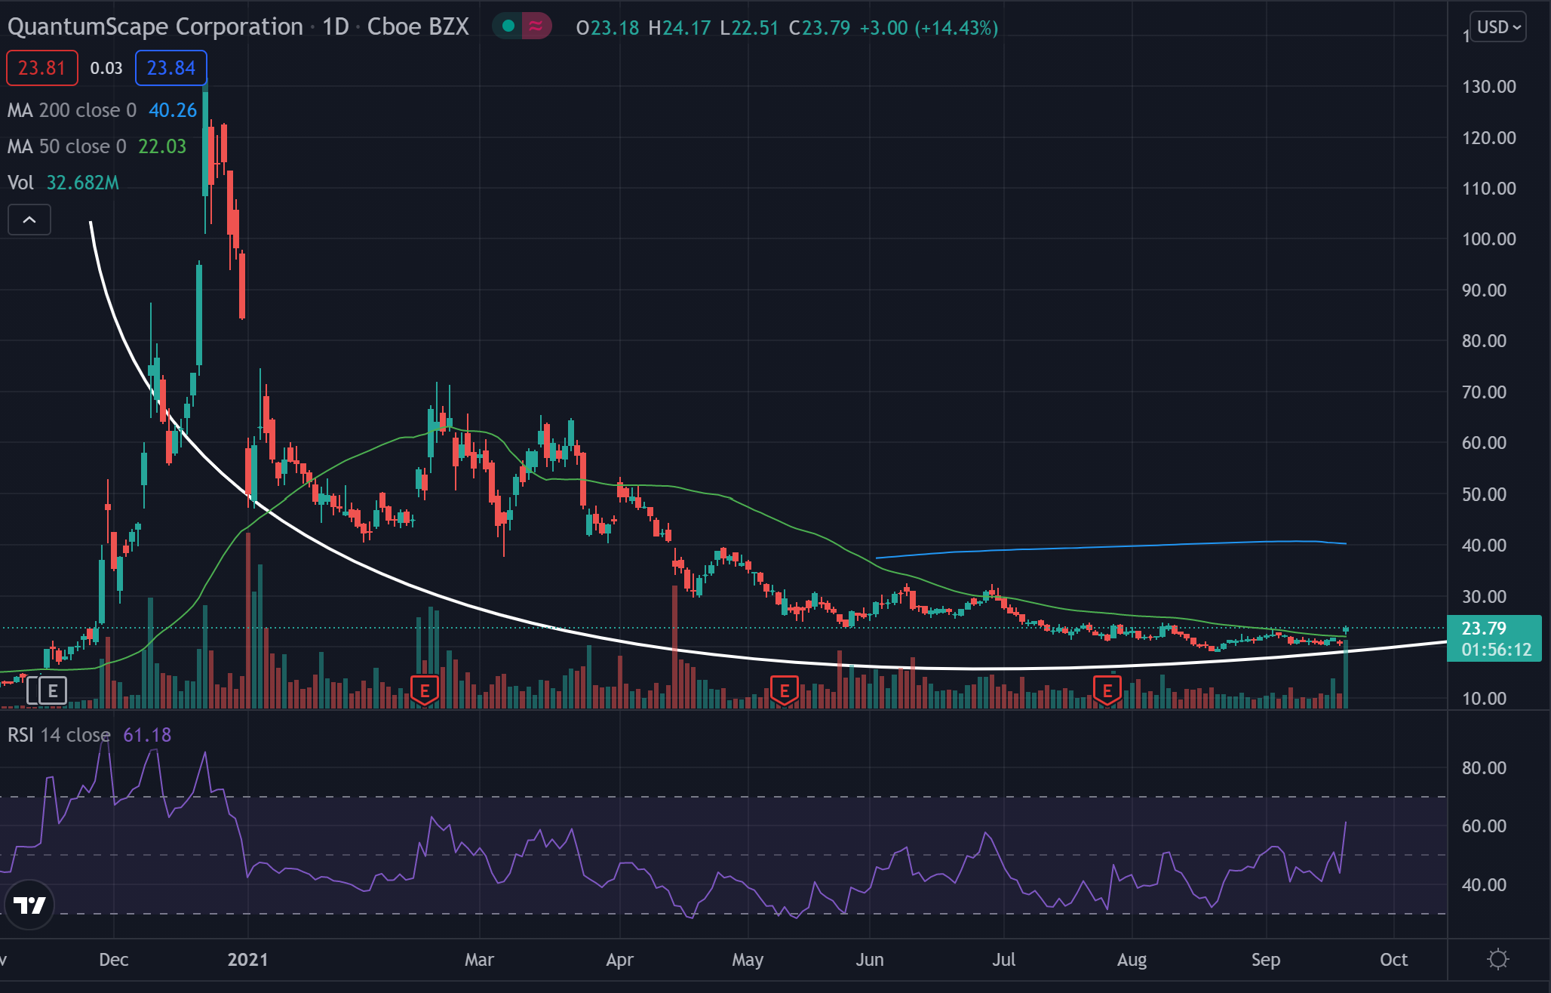
Task: Click the Oct label on time axis
Action: [x=1393, y=959]
